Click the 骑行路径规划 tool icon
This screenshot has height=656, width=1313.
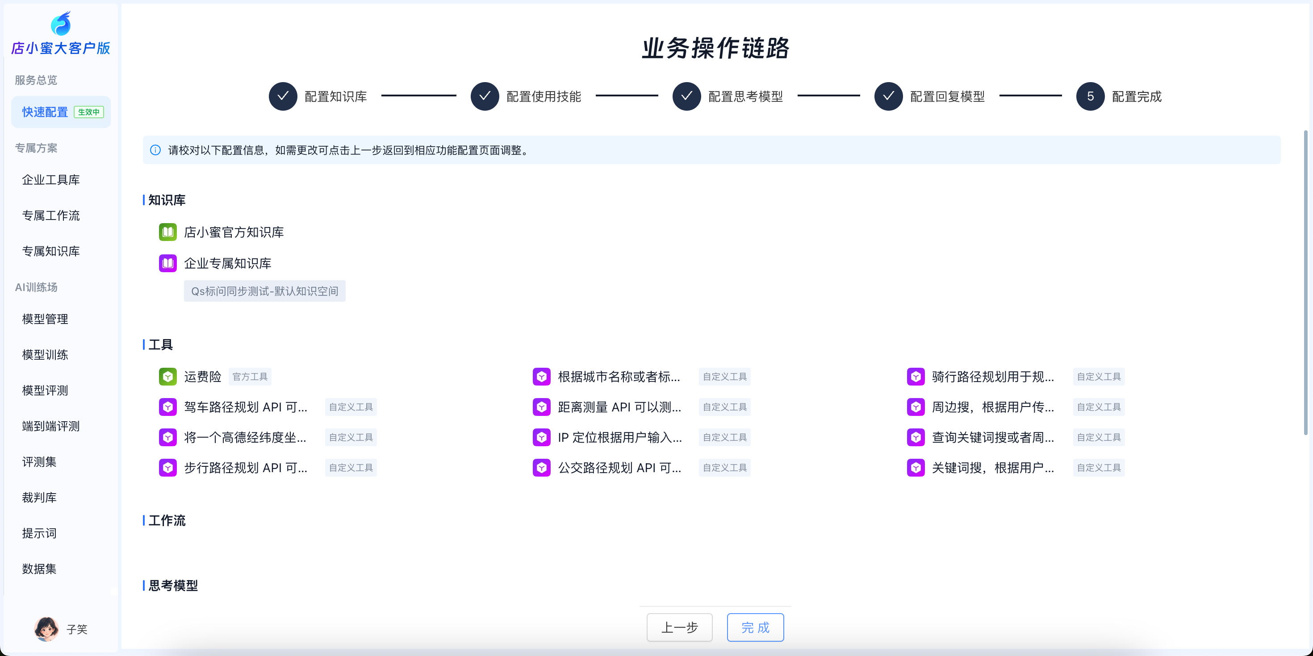click(916, 376)
